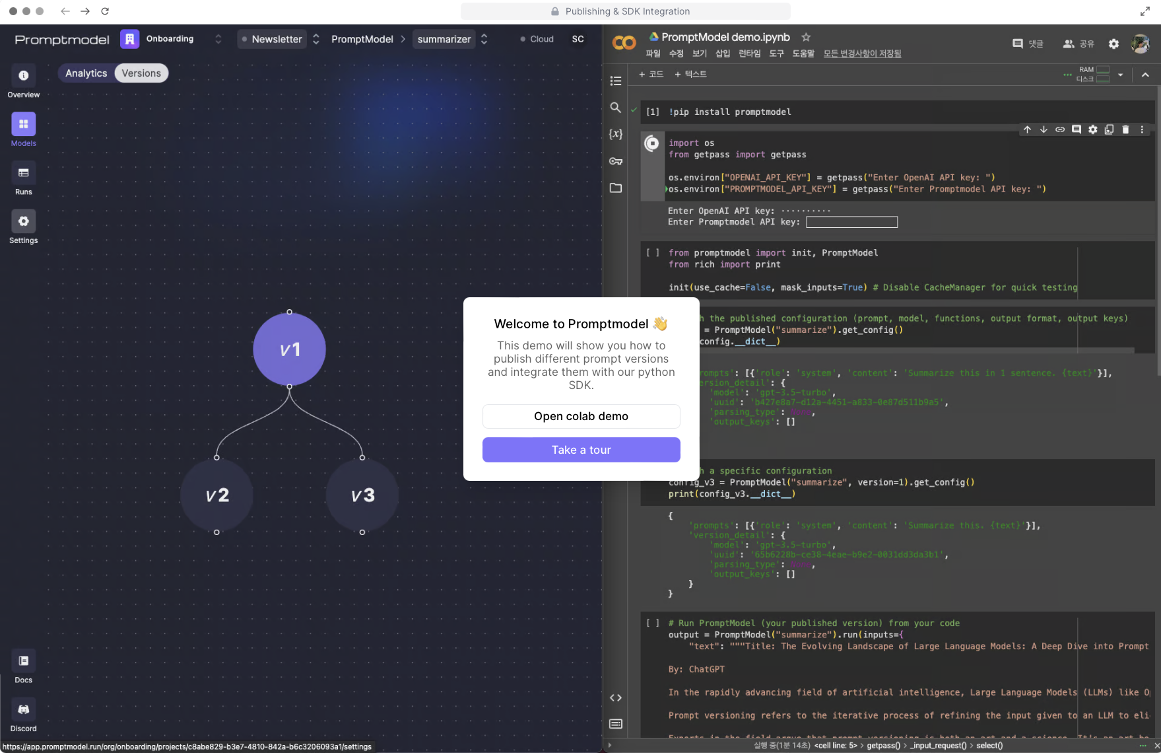Open the table of contents in Colab
The image size is (1161, 753).
[615, 81]
